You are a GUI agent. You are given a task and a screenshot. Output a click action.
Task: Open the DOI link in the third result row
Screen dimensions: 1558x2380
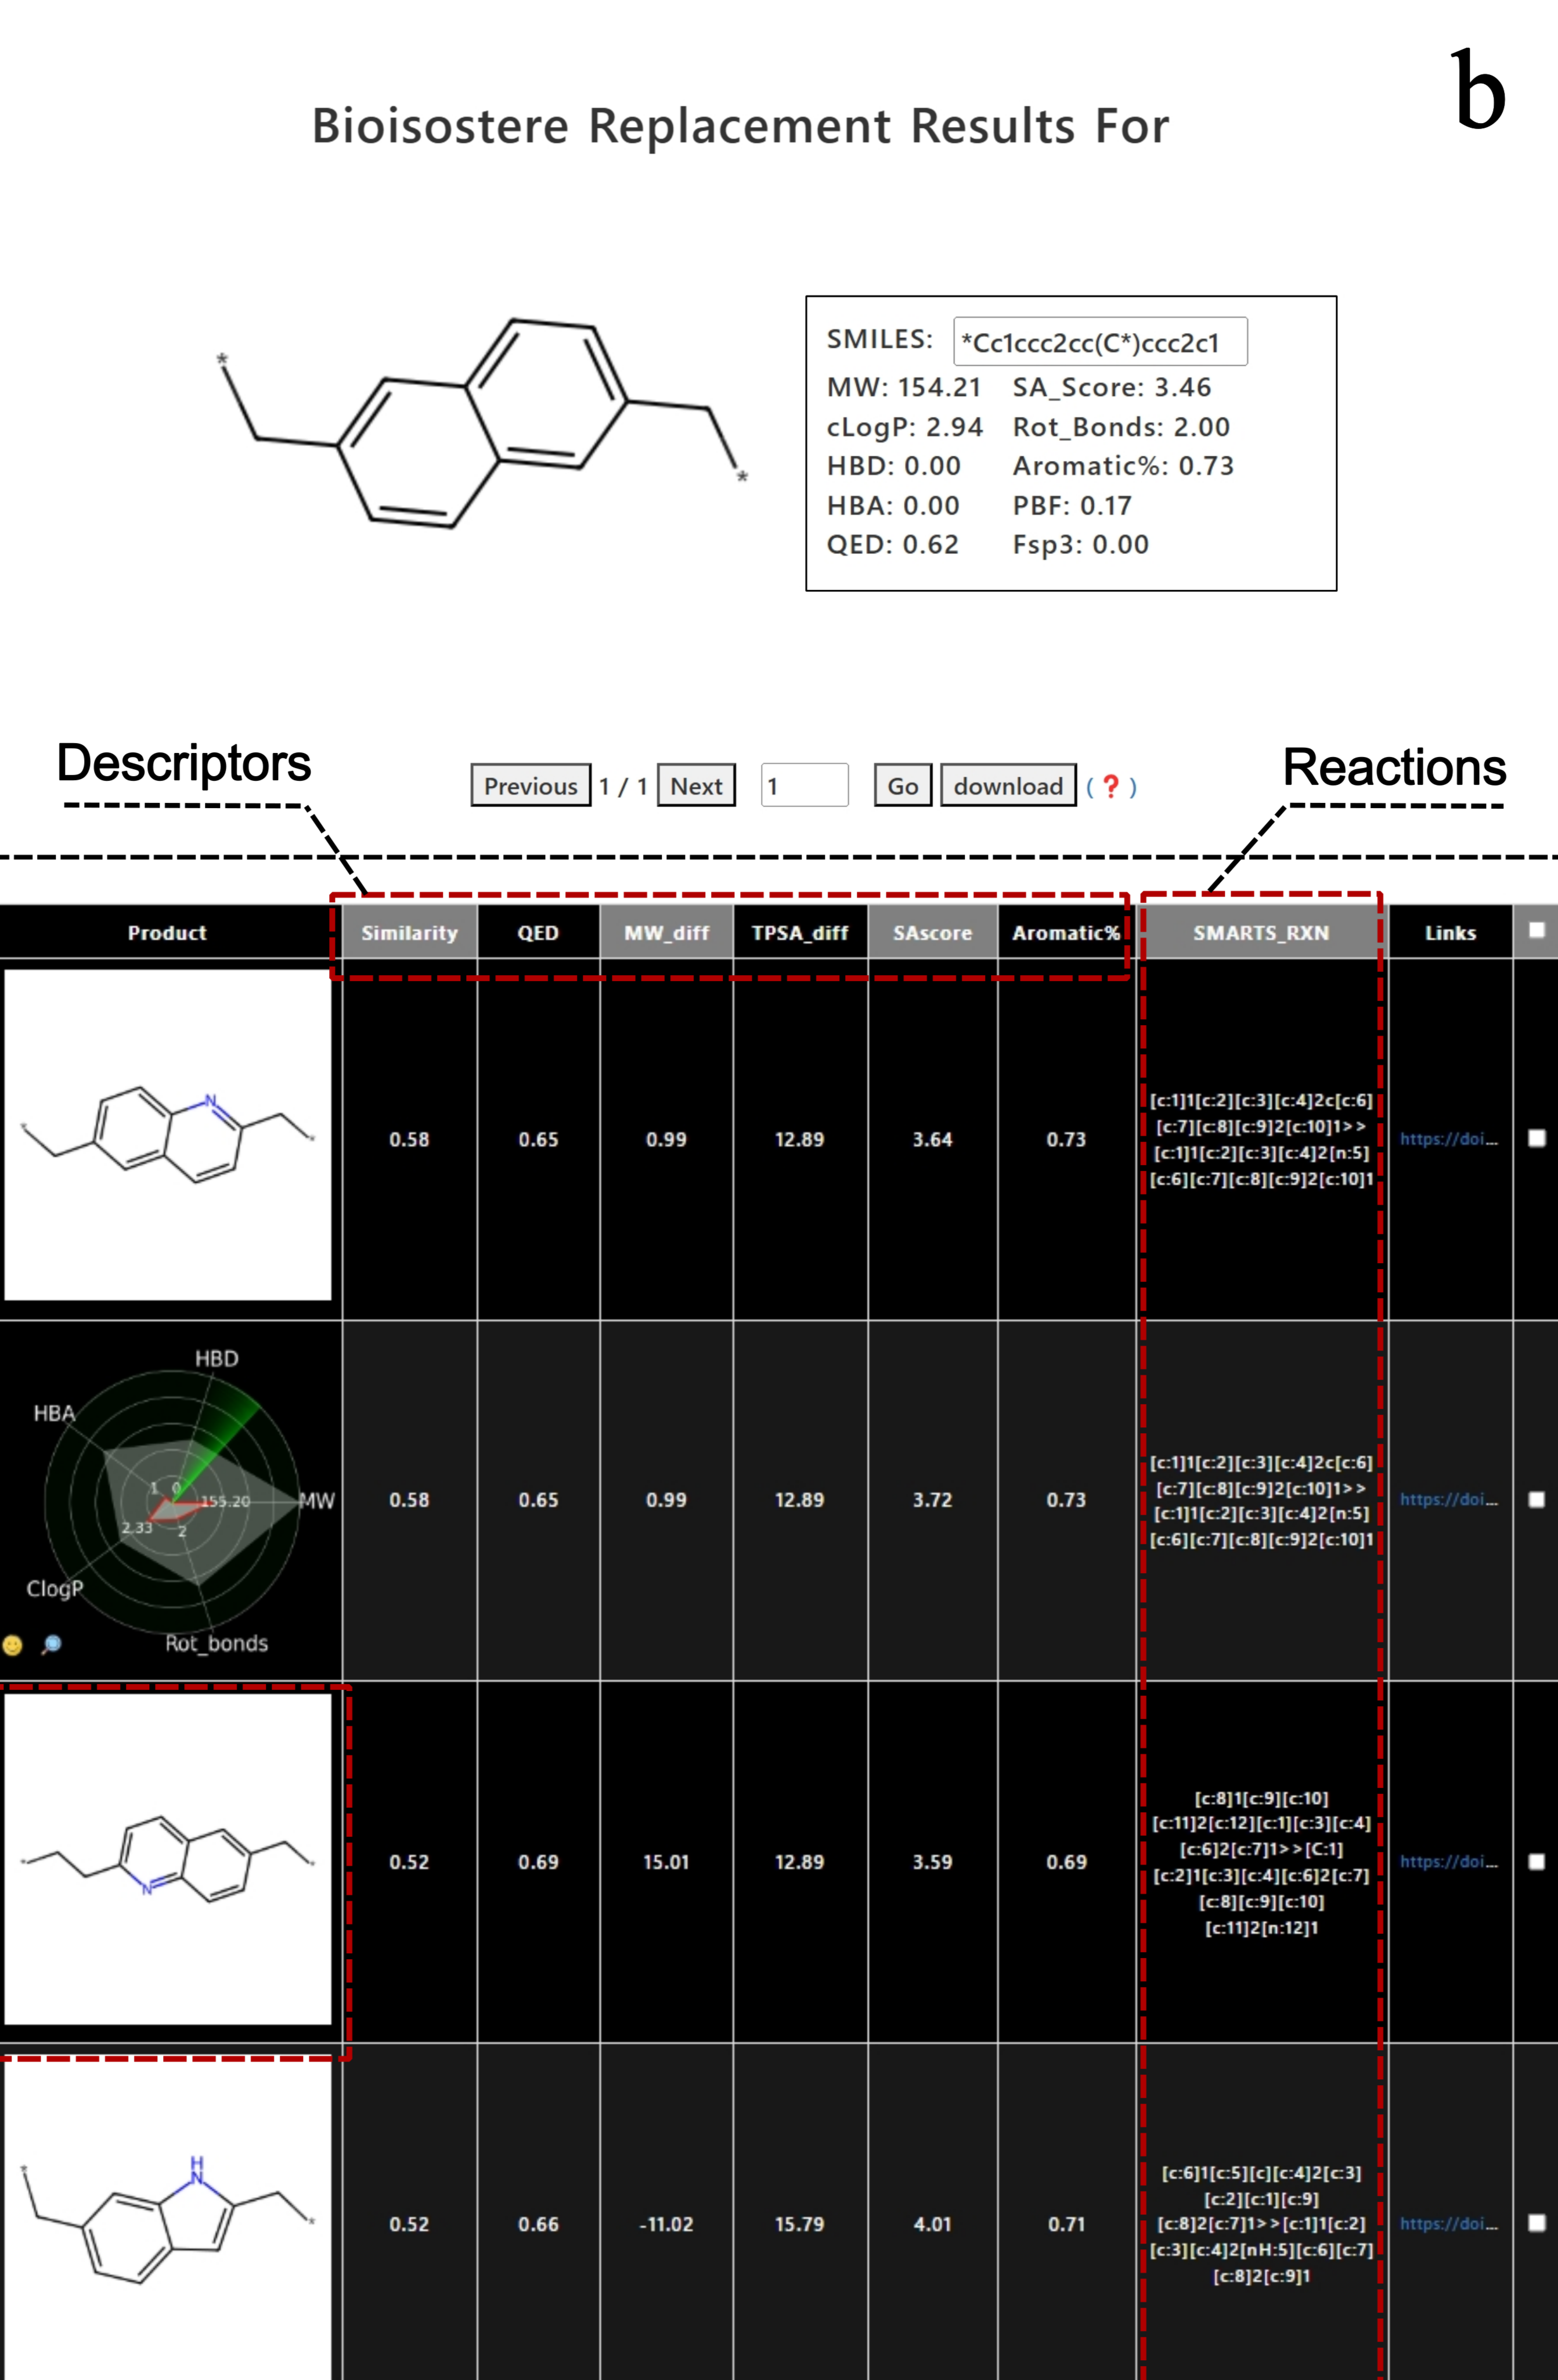(x=1448, y=1862)
